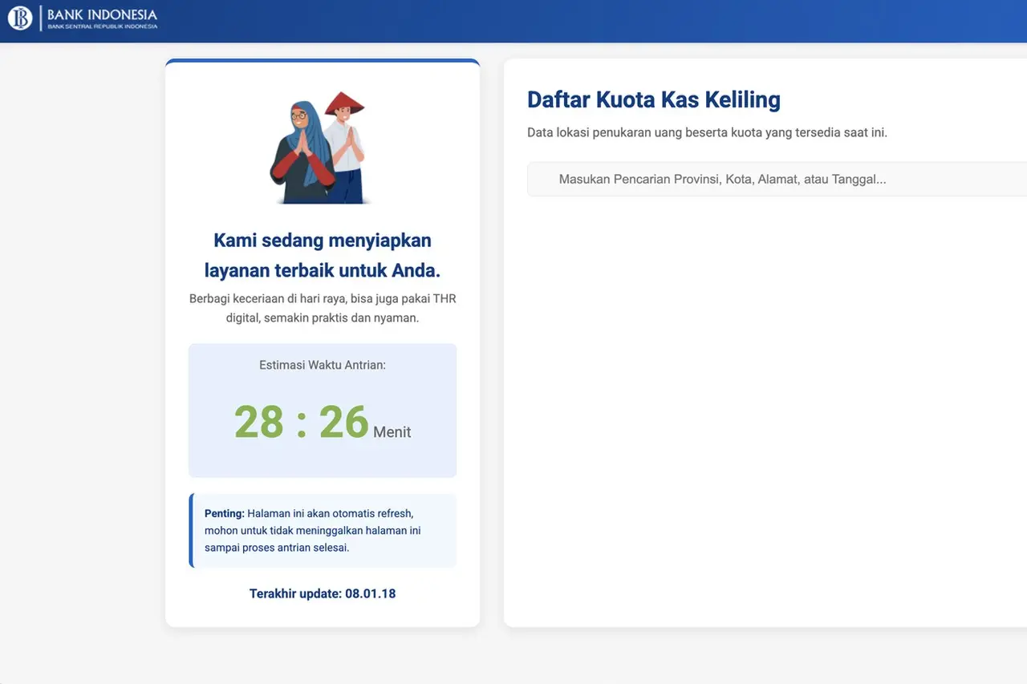Screen dimensions: 1027x684
Task: Click the Bank Sentral Republik Indonesia text
Action: tap(102, 25)
